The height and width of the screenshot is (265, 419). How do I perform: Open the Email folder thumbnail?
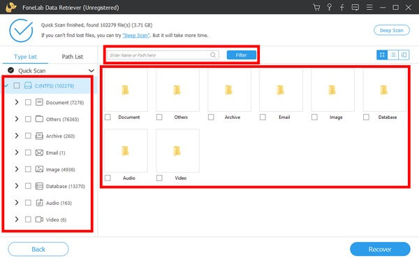point(281,90)
